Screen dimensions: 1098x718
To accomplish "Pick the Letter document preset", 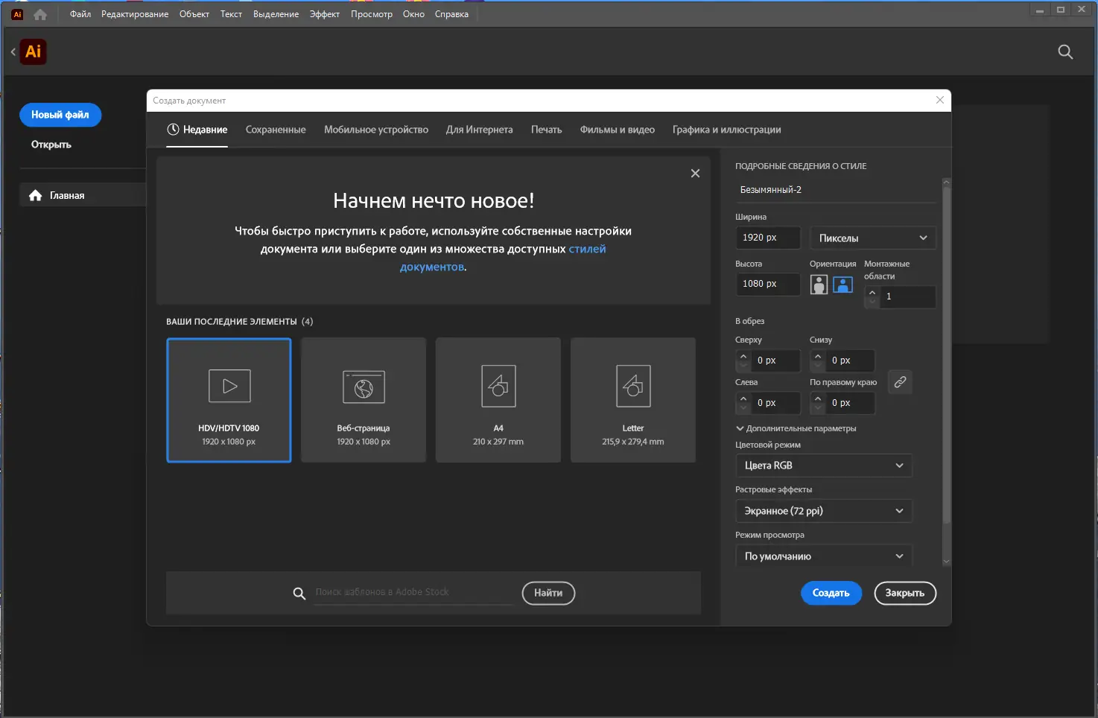I will (x=633, y=400).
